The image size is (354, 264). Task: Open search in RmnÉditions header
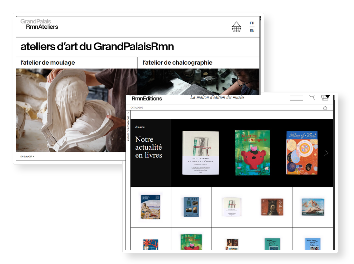tap(312, 97)
